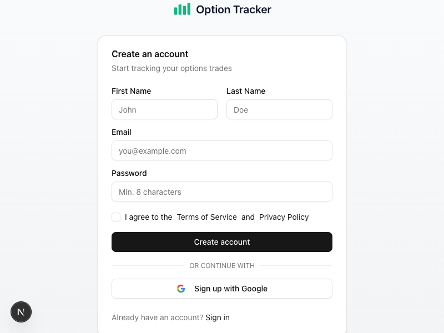Click the Google G icon
The image size is (444, 333).
[x=181, y=289]
